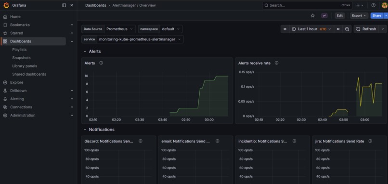The width and height of the screenshot is (388, 184).
Task: Click the Dashboards breadcrumb link
Action: pos(95,5)
